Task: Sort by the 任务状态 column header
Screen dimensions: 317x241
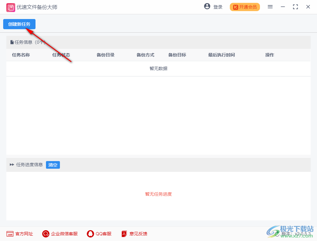Action: (x=61, y=55)
